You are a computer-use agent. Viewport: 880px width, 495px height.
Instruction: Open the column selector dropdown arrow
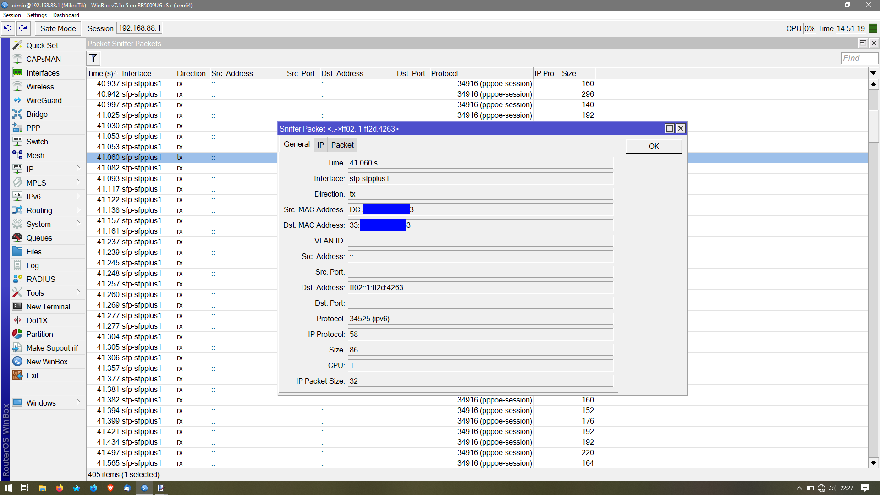pyautogui.click(x=873, y=73)
